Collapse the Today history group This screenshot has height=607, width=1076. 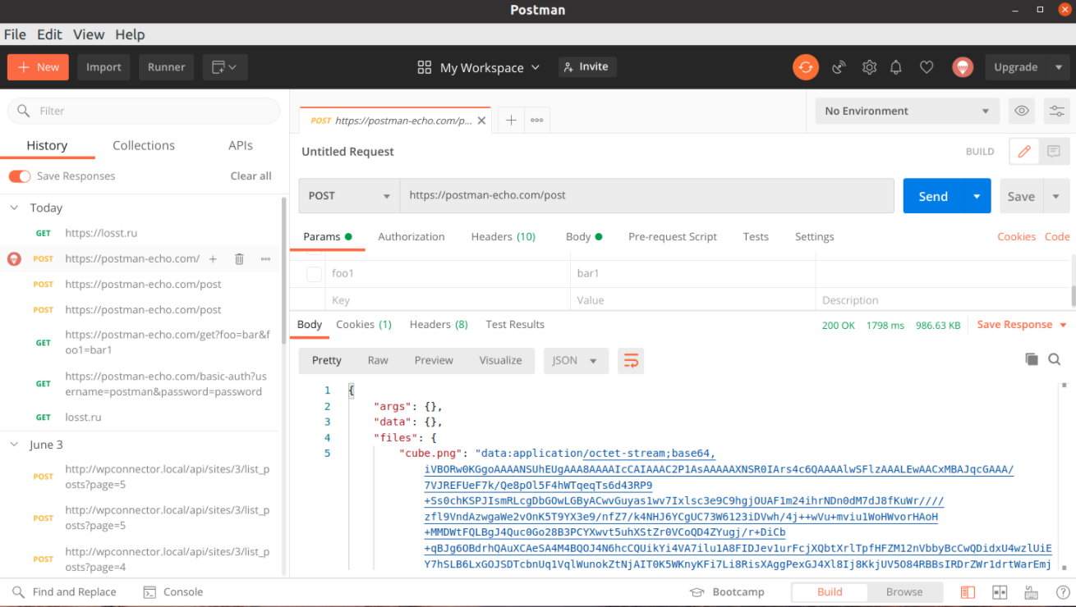[x=14, y=208]
